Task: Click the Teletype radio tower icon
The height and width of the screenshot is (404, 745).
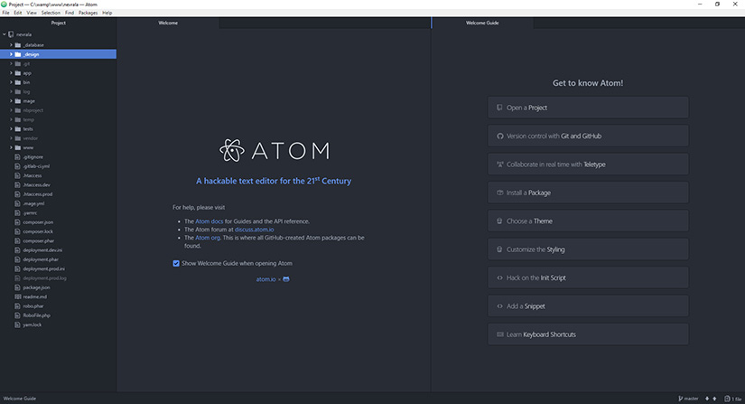Action: pyautogui.click(x=500, y=164)
